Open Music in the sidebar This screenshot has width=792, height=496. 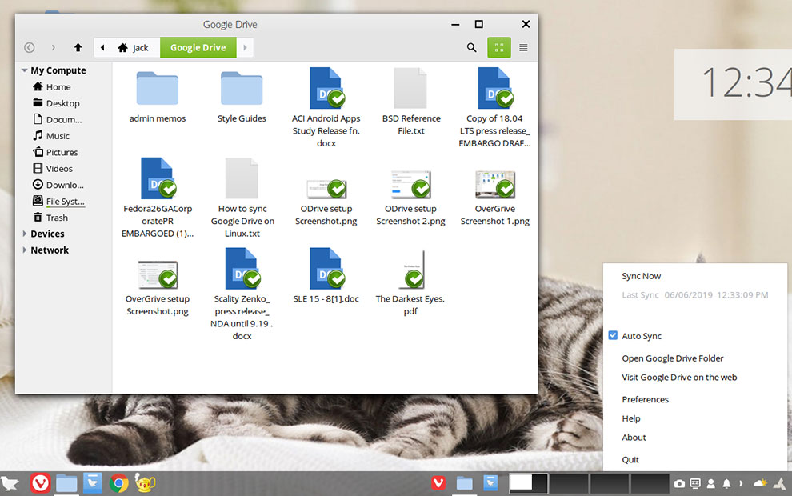[51, 136]
